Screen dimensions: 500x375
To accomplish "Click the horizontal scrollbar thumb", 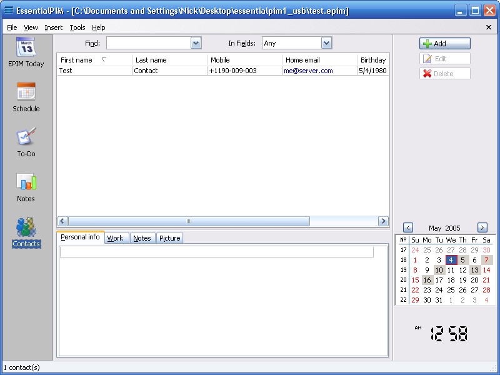I will point(189,221).
